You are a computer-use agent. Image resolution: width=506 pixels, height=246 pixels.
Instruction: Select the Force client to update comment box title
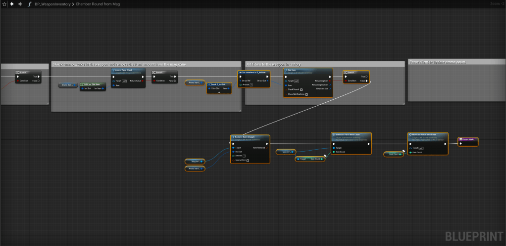tap(437, 62)
